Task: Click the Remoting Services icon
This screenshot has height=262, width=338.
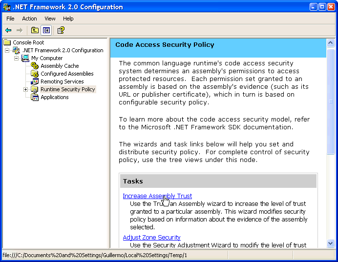Action: 35,81
